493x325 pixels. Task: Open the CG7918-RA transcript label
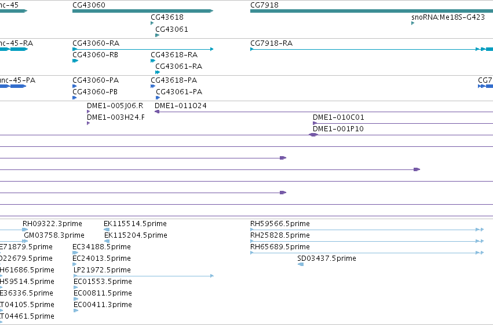[x=271, y=43]
